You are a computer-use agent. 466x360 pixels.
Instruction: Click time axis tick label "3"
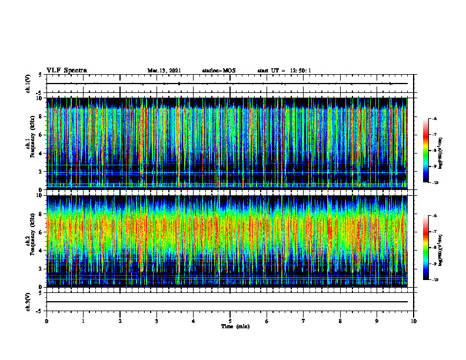[157, 321]
